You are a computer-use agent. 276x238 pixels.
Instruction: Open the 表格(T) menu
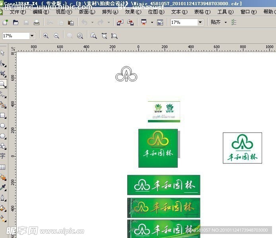(202, 12)
